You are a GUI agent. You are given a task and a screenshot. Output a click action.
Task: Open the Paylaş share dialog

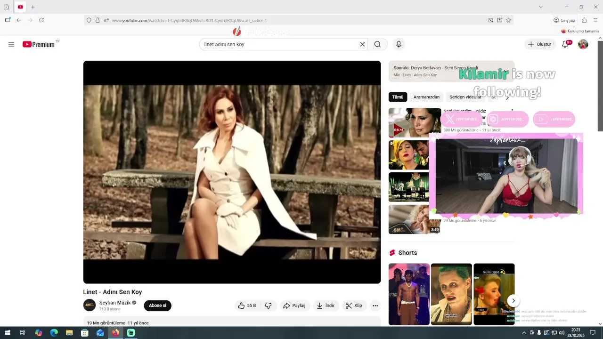click(294, 306)
